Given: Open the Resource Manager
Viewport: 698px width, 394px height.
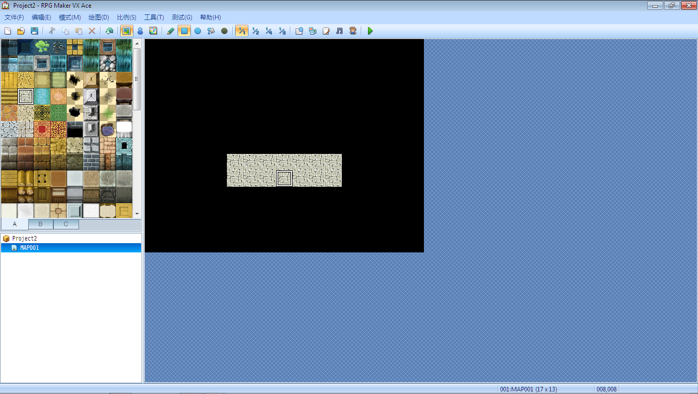Looking at the screenshot, I should (313, 31).
